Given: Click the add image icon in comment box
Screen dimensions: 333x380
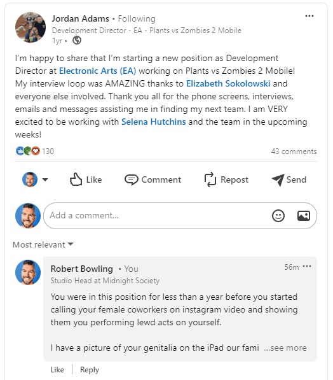Looking at the screenshot, I should [x=304, y=216].
